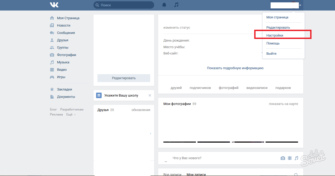Click the показать на карте link
Viewport: 335px width, 176px height.
tap(283, 104)
